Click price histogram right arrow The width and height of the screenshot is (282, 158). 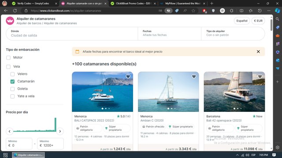coord(60,131)
